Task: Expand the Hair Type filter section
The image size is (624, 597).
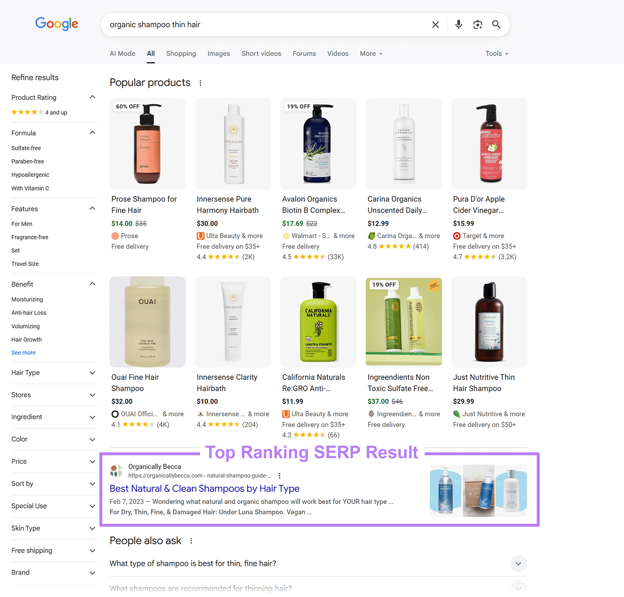Action: tap(92, 373)
